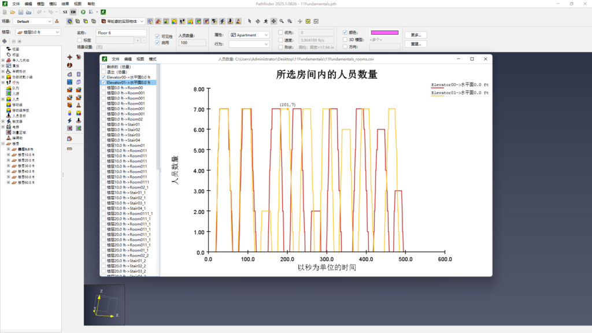Click the zoom magnifier tool icon
The image size is (592, 333).
282,21
